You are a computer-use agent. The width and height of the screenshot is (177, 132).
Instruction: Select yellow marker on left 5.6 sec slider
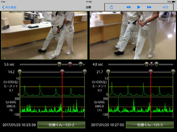(x=59, y=64)
